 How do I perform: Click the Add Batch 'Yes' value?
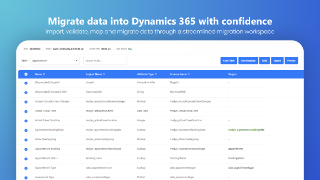(x=130, y=49)
